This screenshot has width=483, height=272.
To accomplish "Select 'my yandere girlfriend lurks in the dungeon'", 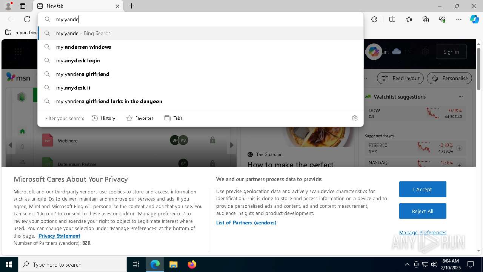I will [200, 101].
